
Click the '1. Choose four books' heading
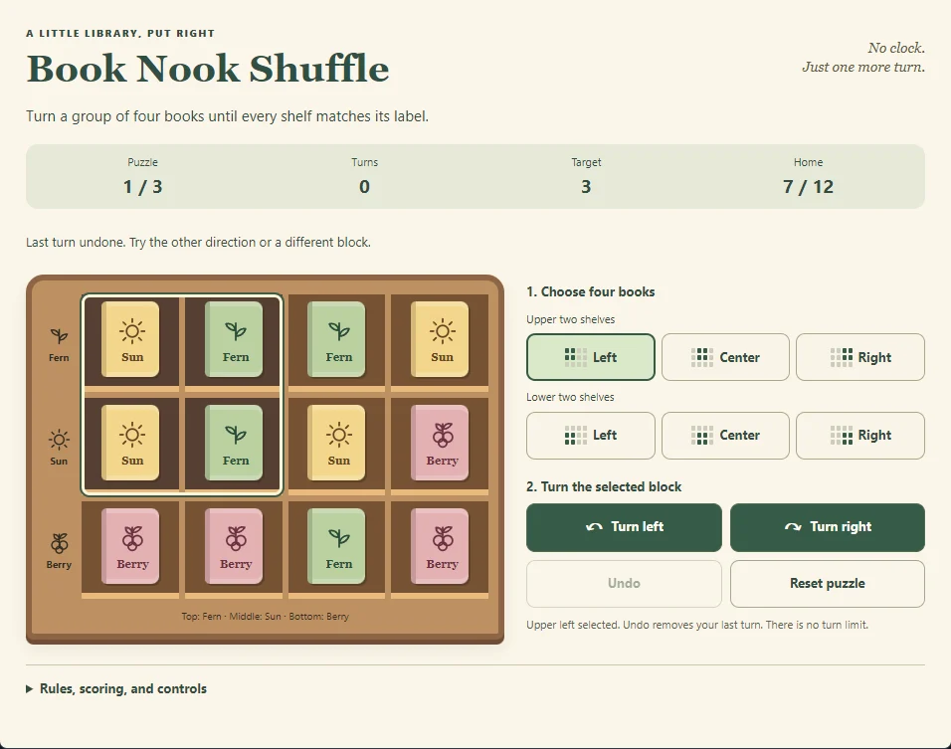[x=591, y=291]
